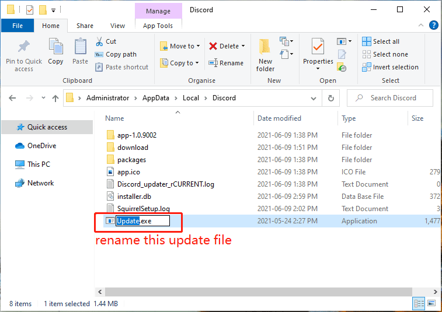Image resolution: width=442 pixels, height=312 pixels.
Task: Click the Help question mark icon
Action: coord(434,25)
